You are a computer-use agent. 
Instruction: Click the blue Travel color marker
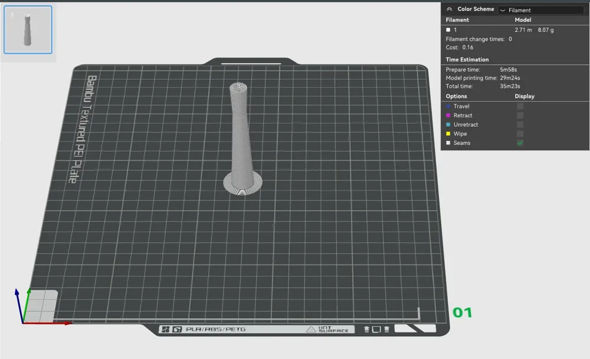tap(448, 106)
